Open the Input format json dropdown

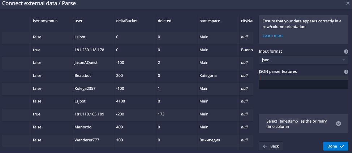coord(304,60)
